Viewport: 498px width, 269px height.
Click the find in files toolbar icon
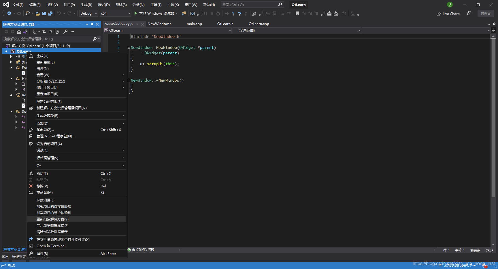pyautogui.click(x=184, y=14)
